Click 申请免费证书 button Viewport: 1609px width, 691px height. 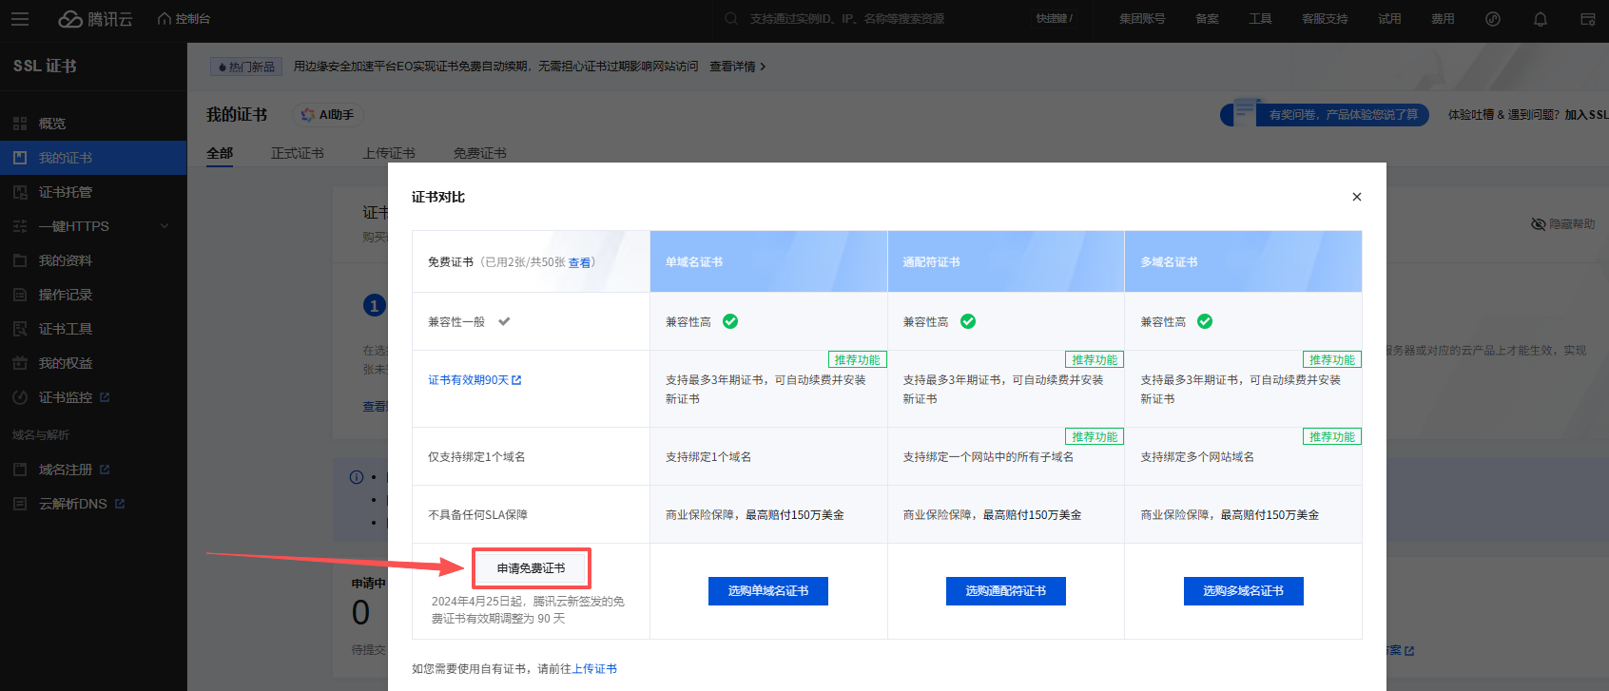(x=531, y=568)
